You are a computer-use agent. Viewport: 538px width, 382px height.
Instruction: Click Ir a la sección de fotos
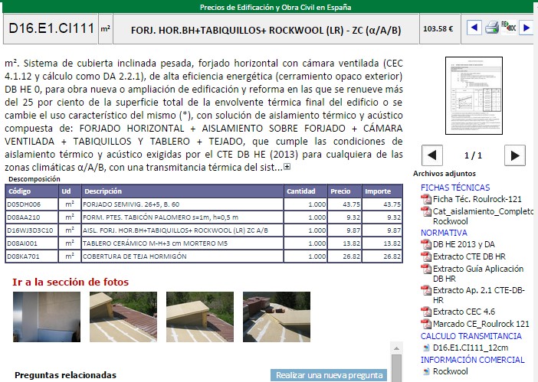pyautogui.click(x=71, y=282)
